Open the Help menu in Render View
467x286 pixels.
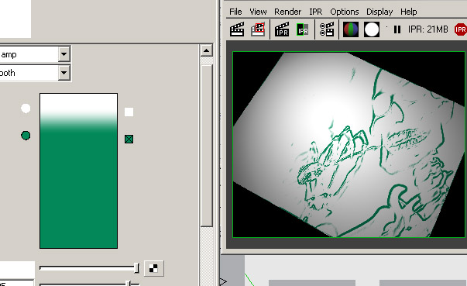point(409,12)
